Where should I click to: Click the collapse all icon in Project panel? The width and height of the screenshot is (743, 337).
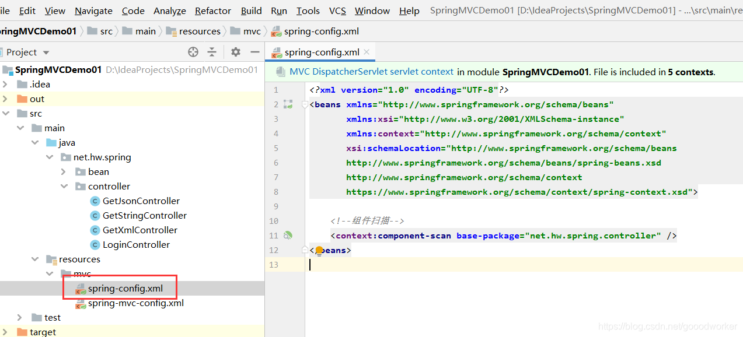coord(212,52)
